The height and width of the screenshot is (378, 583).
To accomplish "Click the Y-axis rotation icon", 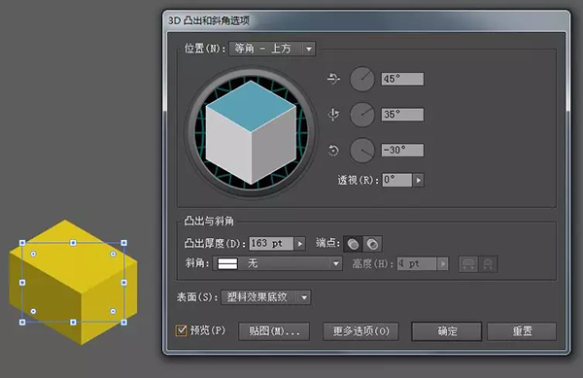I will pos(333,115).
